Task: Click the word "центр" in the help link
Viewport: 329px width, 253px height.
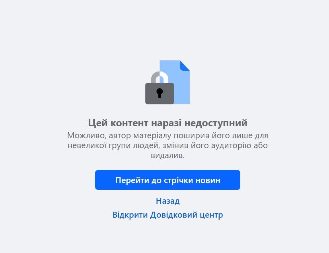Action: pyautogui.click(x=211, y=215)
